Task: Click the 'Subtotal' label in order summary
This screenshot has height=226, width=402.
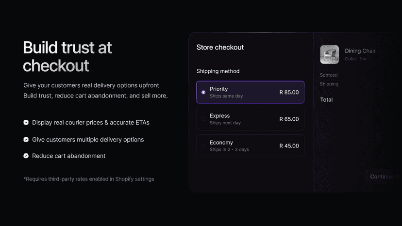Action: (x=329, y=75)
